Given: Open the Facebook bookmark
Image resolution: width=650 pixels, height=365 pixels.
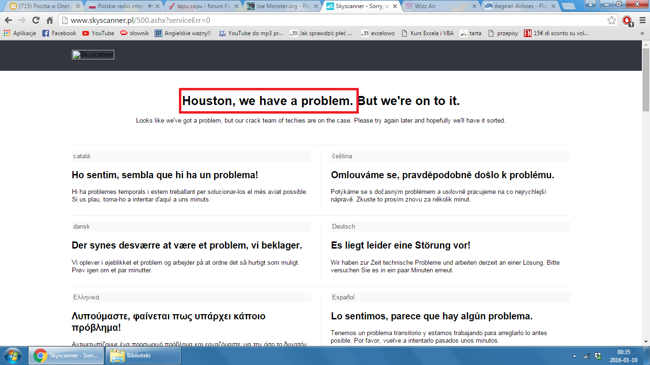Looking at the screenshot, I should pyautogui.click(x=59, y=33).
